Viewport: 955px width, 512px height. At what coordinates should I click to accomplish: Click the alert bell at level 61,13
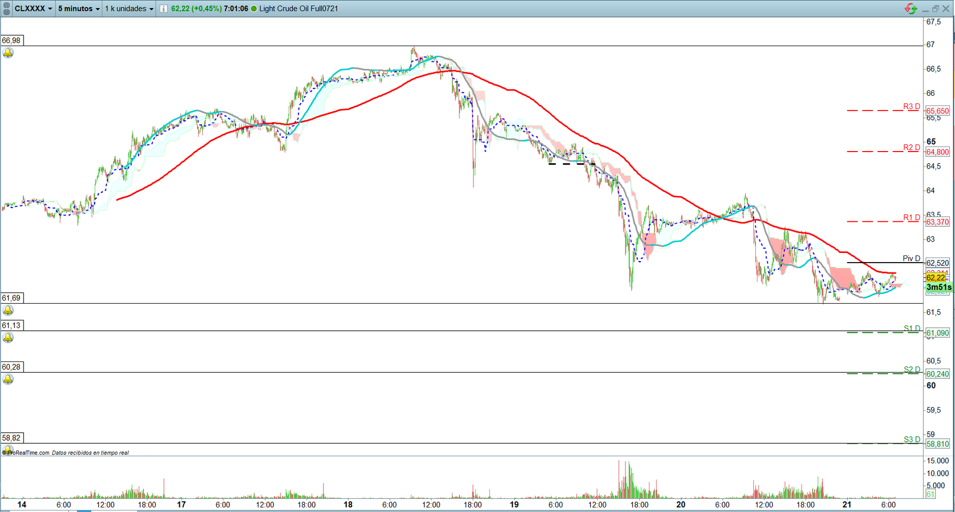[8, 337]
